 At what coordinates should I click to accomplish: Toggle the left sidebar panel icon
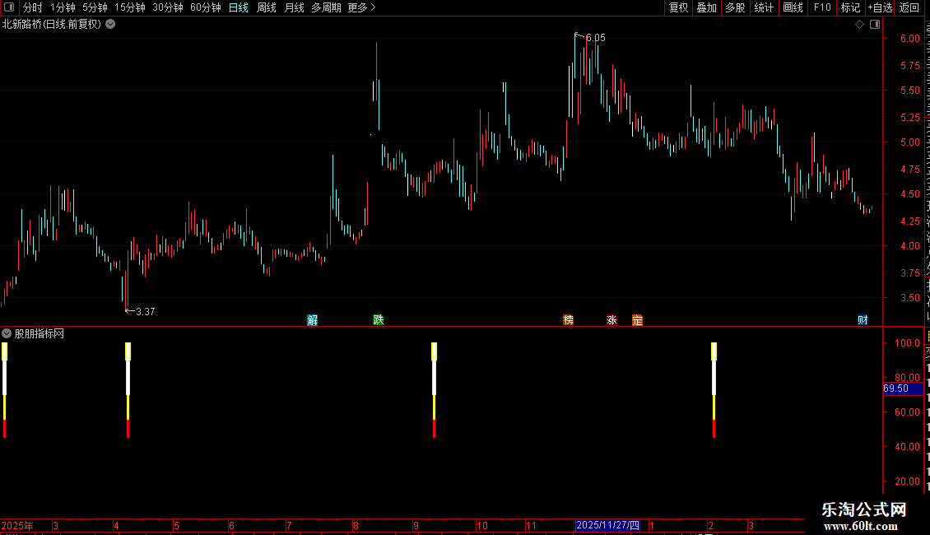pos(9,7)
